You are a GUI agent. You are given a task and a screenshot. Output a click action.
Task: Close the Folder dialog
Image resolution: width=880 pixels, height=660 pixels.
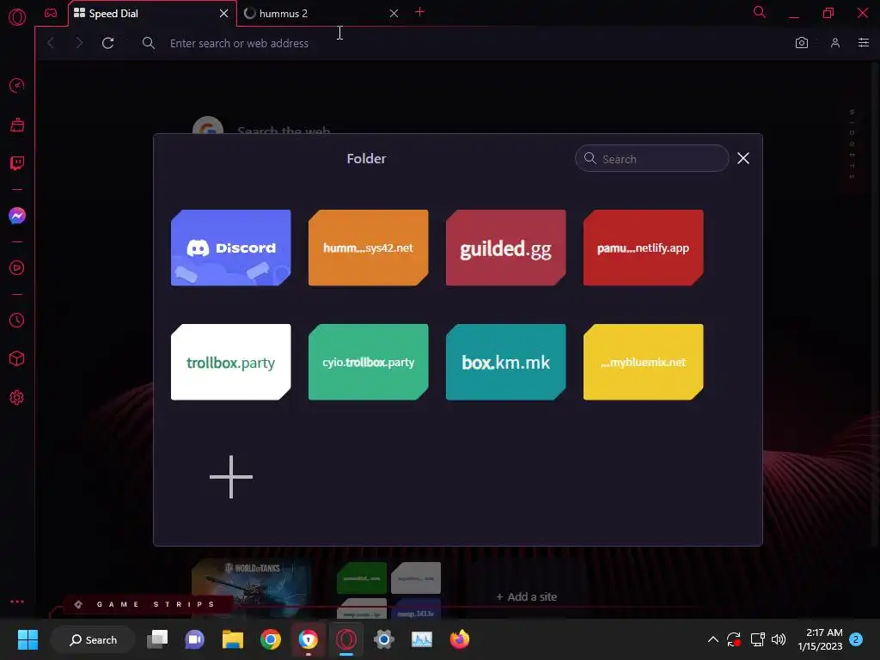coord(743,158)
